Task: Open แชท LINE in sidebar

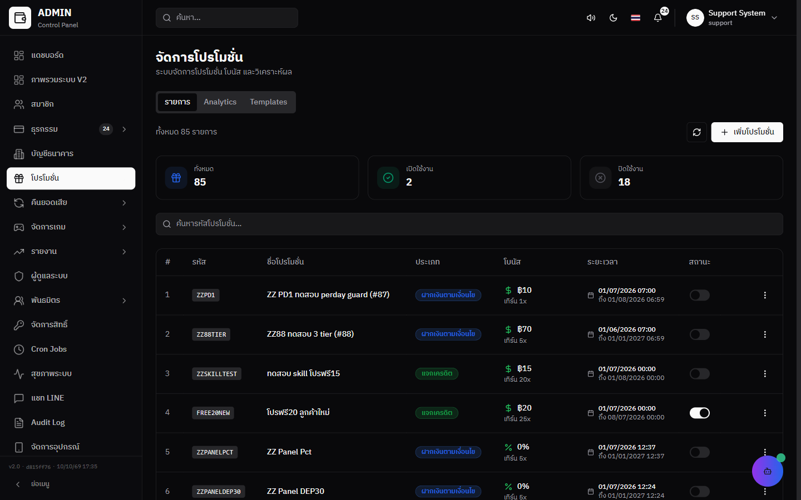Action: tap(71, 398)
